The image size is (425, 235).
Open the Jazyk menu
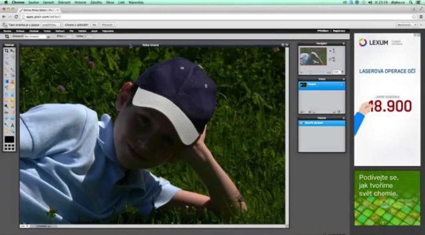pos(94,31)
